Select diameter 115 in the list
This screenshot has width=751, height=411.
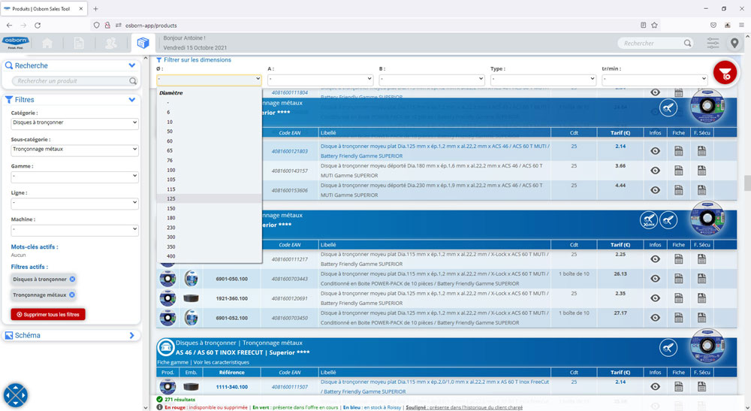pyautogui.click(x=210, y=189)
